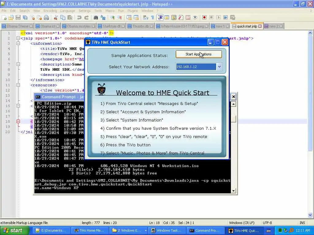Image resolution: width=314 pixels, height=235 pixels.
Task: Click the Windows (CR LF) status bar entry
Action: pos(242,223)
